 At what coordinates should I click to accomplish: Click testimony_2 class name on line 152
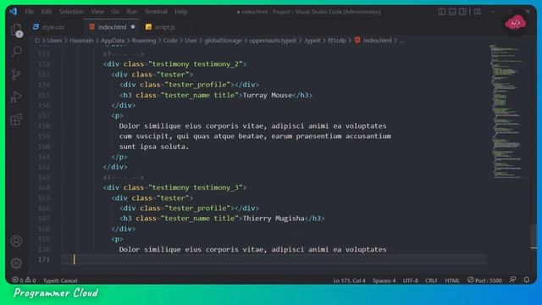pos(216,64)
